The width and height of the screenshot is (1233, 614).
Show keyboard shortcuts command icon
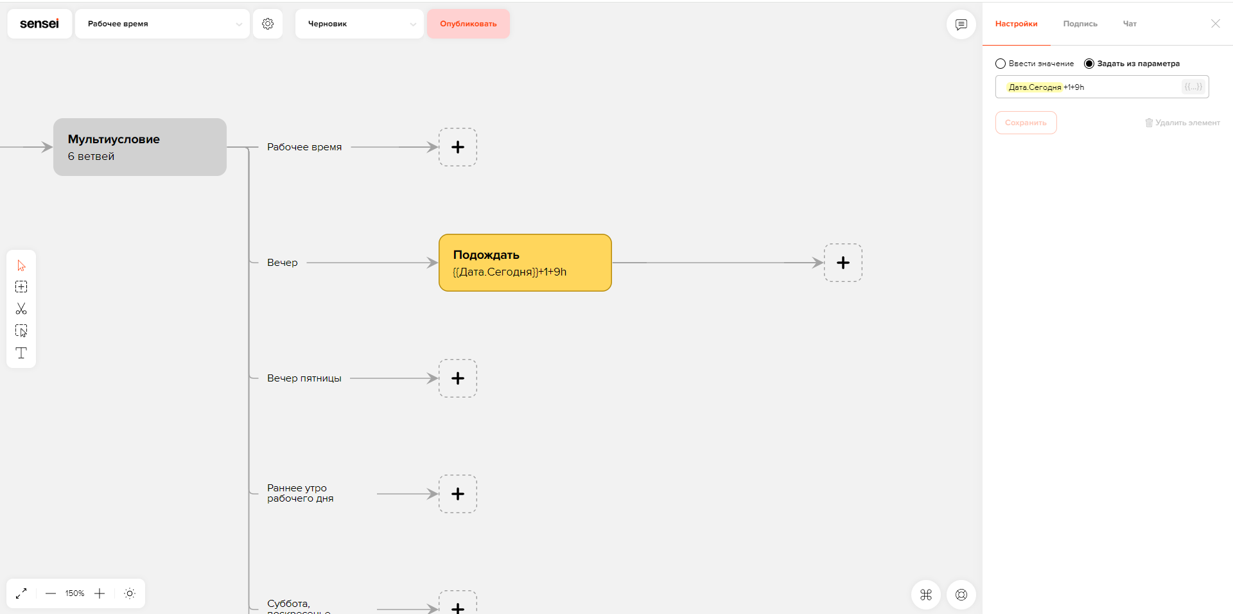(926, 595)
